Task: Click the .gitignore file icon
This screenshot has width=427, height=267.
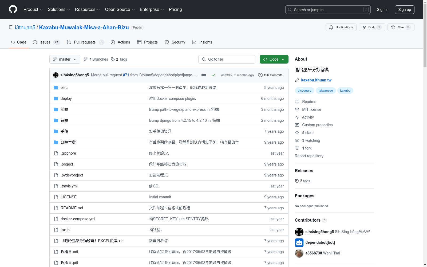Action: pos(56,153)
